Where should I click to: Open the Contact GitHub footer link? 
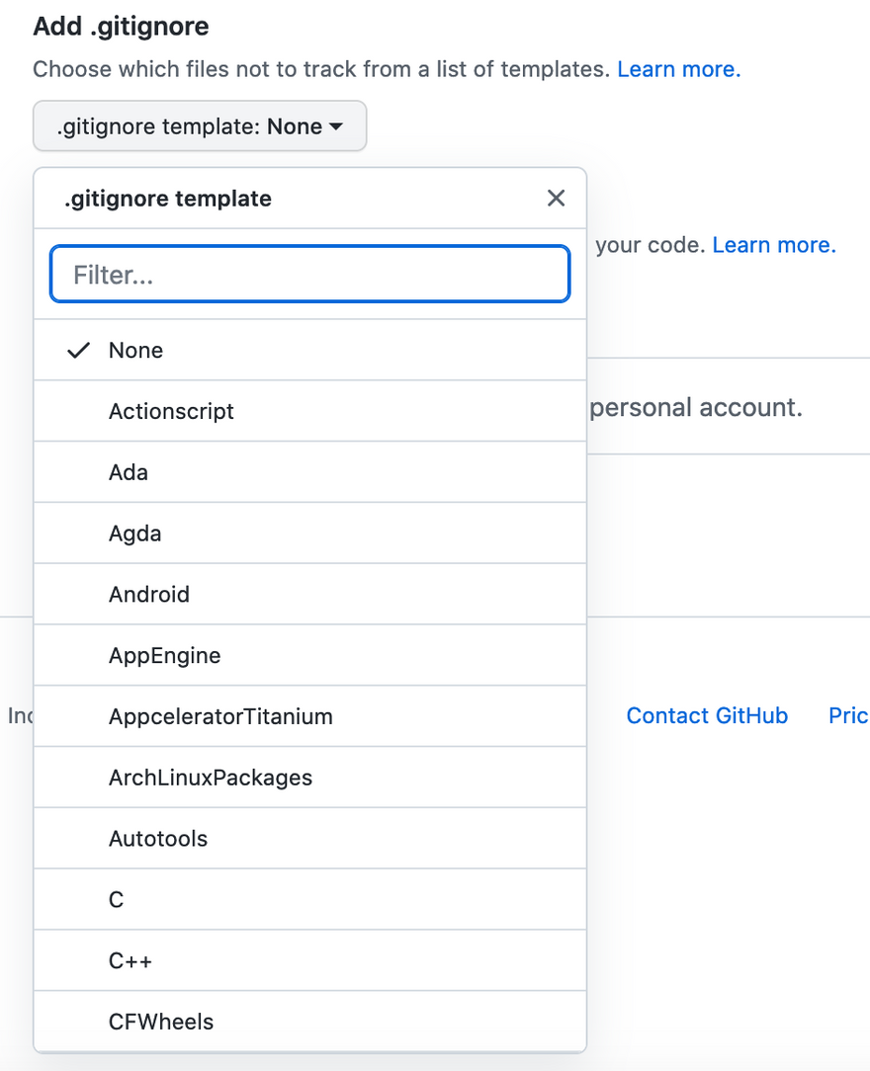pos(707,716)
